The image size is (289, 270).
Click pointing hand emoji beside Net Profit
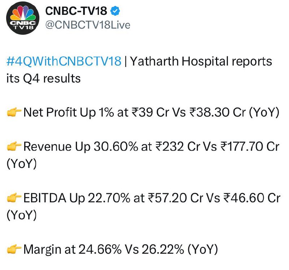point(14,112)
